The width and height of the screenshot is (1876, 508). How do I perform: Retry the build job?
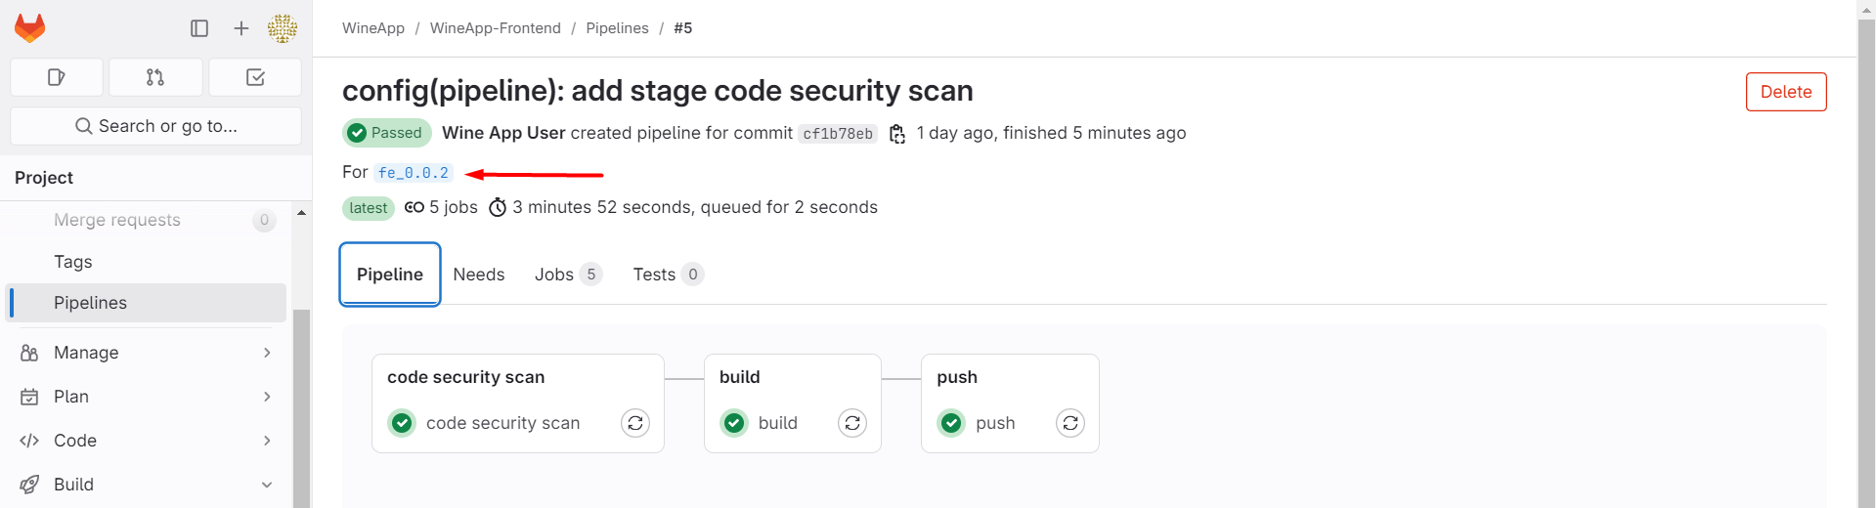point(852,423)
